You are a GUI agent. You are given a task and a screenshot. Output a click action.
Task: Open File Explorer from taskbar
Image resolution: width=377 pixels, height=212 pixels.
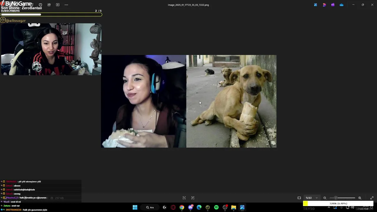[x=234, y=207]
